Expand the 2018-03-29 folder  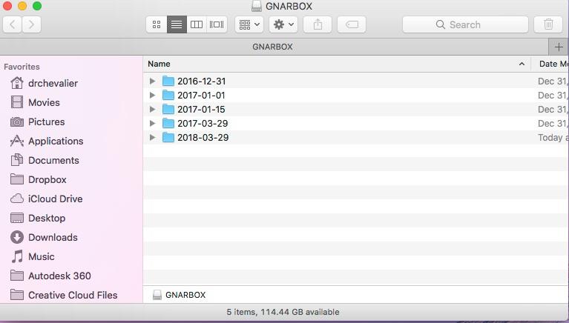[152, 138]
